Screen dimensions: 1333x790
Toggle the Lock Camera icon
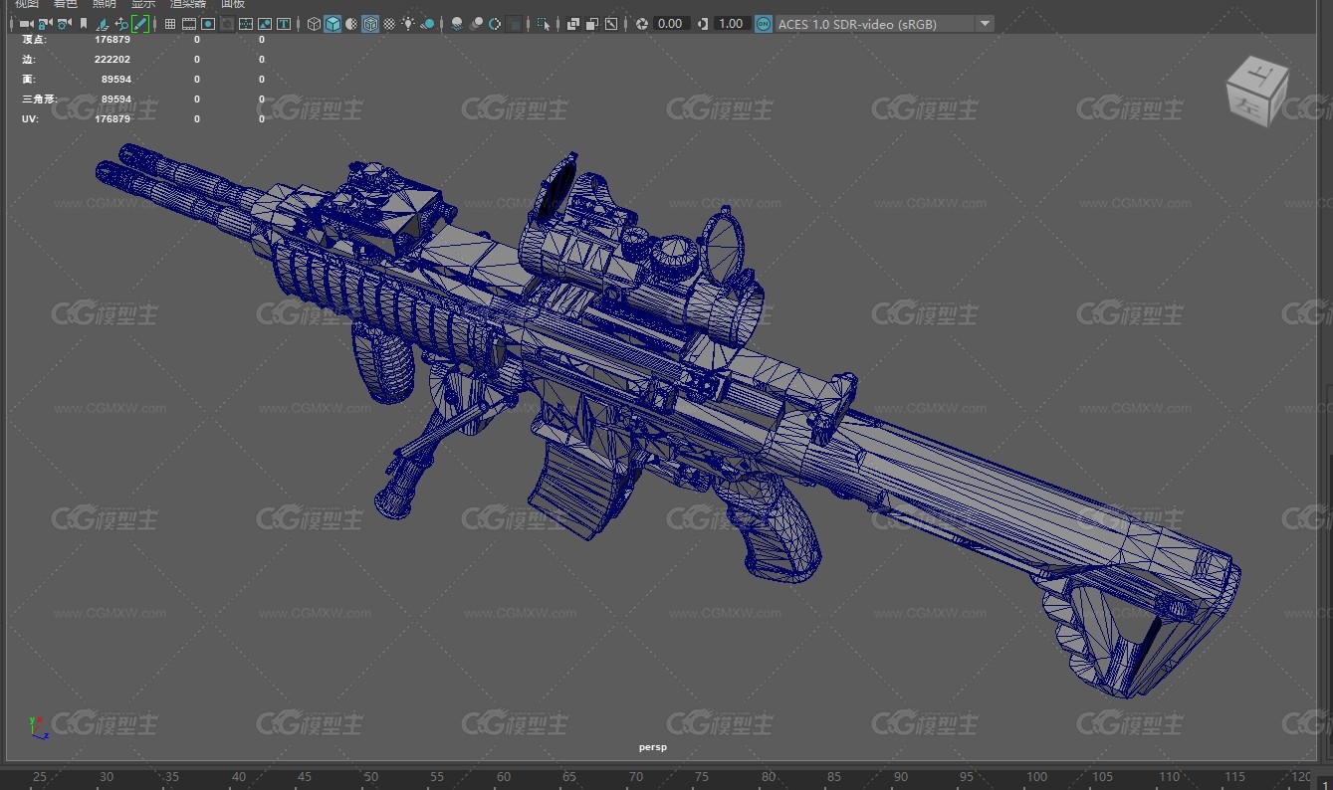tap(45, 24)
